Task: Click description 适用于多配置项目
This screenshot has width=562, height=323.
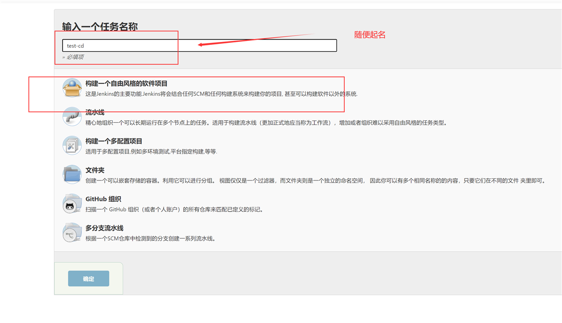Action: tap(151, 151)
